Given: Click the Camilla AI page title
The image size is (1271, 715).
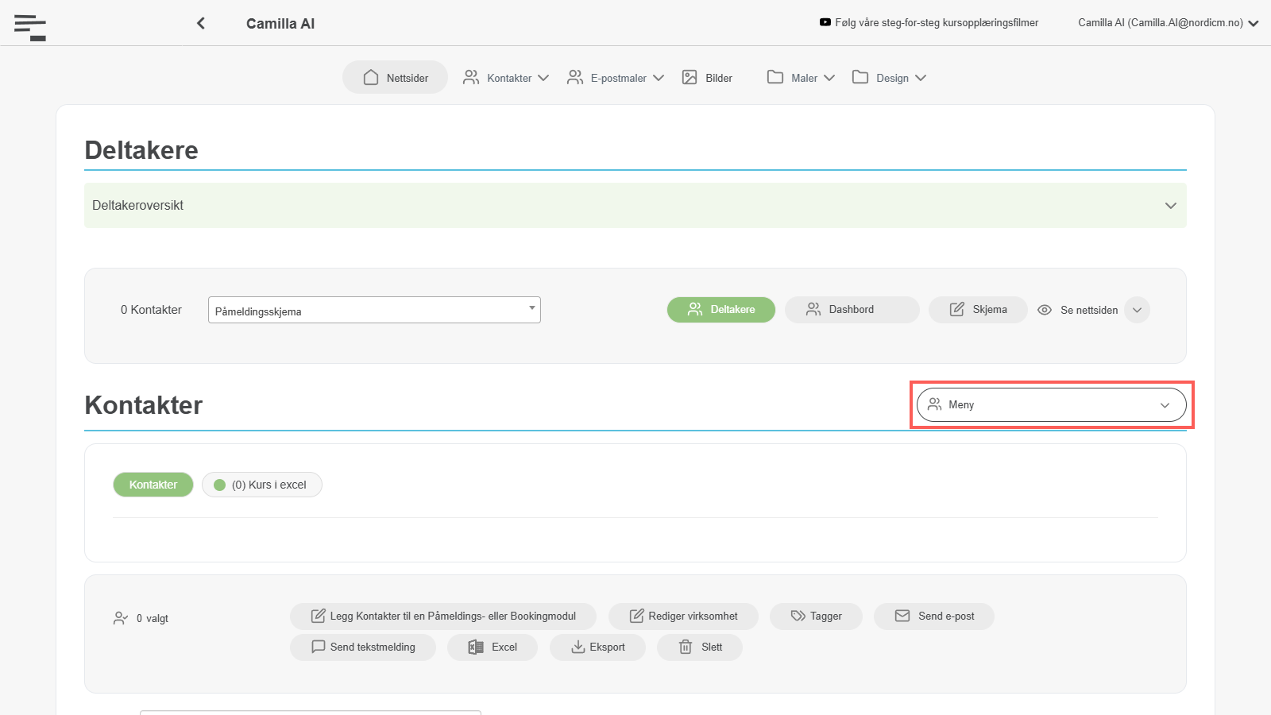Looking at the screenshot, I should click(x=280, y=24).
